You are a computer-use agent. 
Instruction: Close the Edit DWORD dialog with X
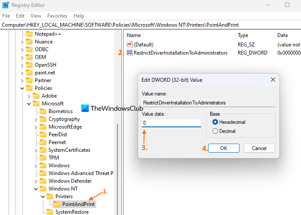point(273,80)
